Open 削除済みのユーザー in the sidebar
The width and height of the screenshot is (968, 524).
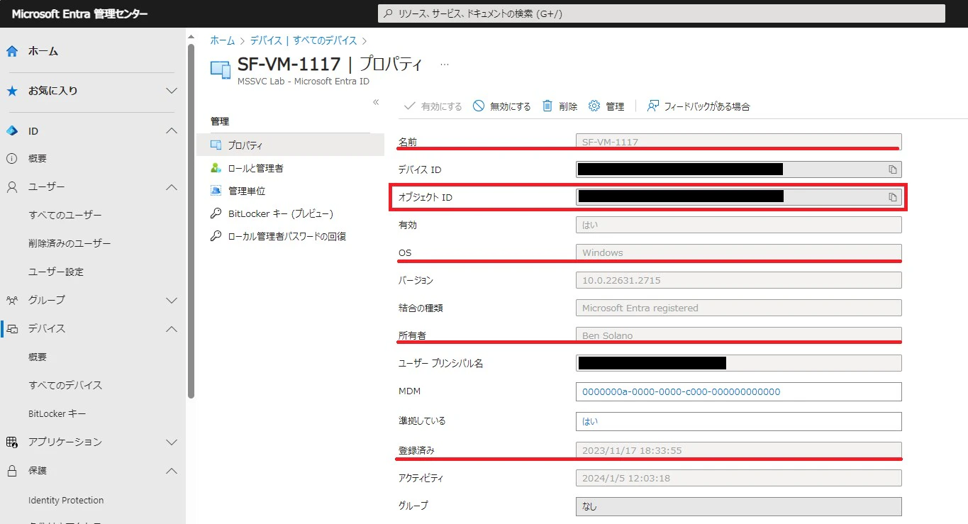pos(69,244)
